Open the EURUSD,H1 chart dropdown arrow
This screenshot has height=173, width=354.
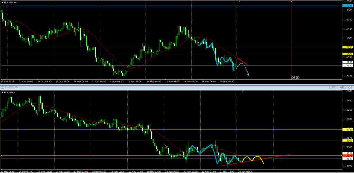[x=3, y=92]
